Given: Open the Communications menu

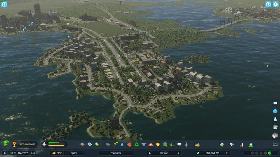Looking at the screenshot, I should click(x=180, y=144).
